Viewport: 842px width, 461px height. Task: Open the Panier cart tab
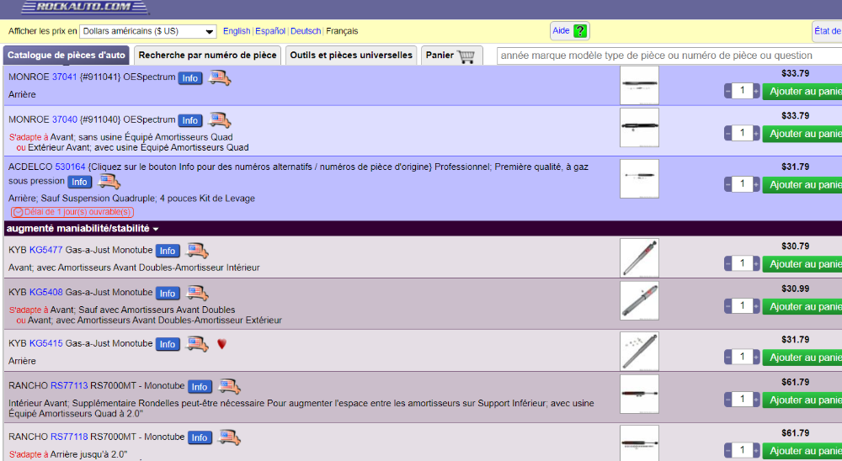[451, 56]
